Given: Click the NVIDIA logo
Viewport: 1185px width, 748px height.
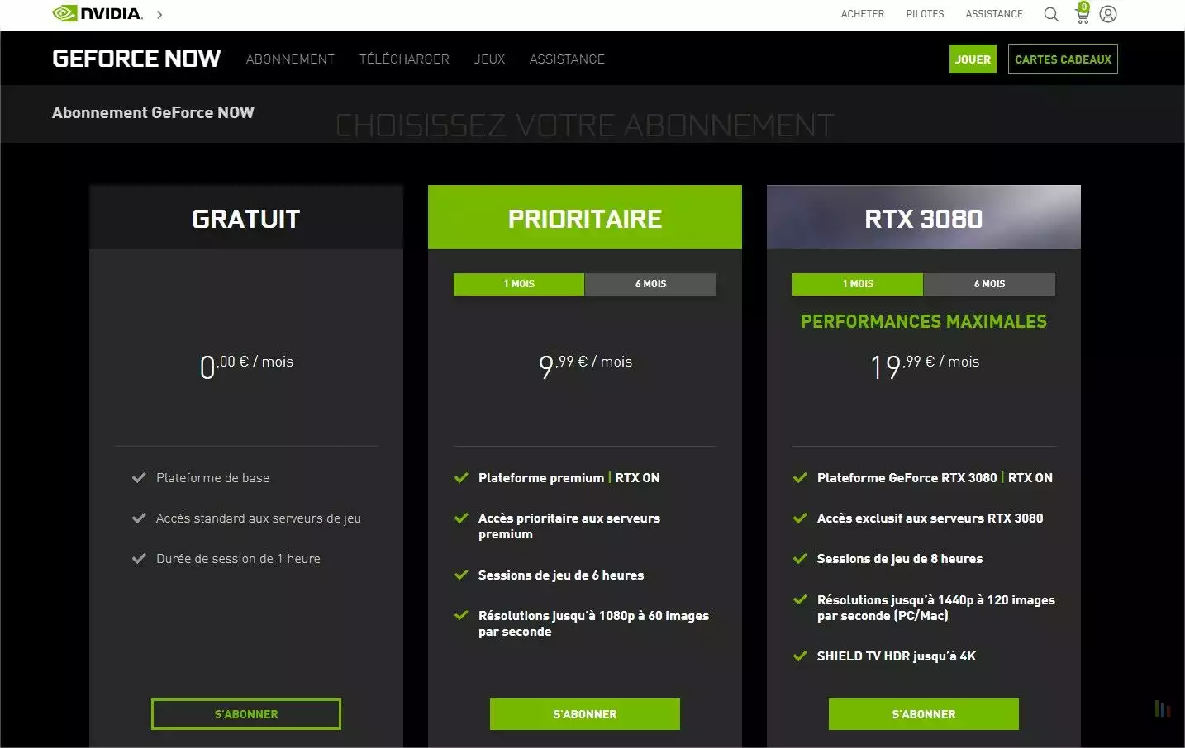Looking at the screenshot, I should 97,14.
